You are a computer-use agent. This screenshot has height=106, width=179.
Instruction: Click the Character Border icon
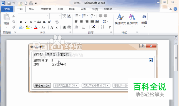(69, 16)
